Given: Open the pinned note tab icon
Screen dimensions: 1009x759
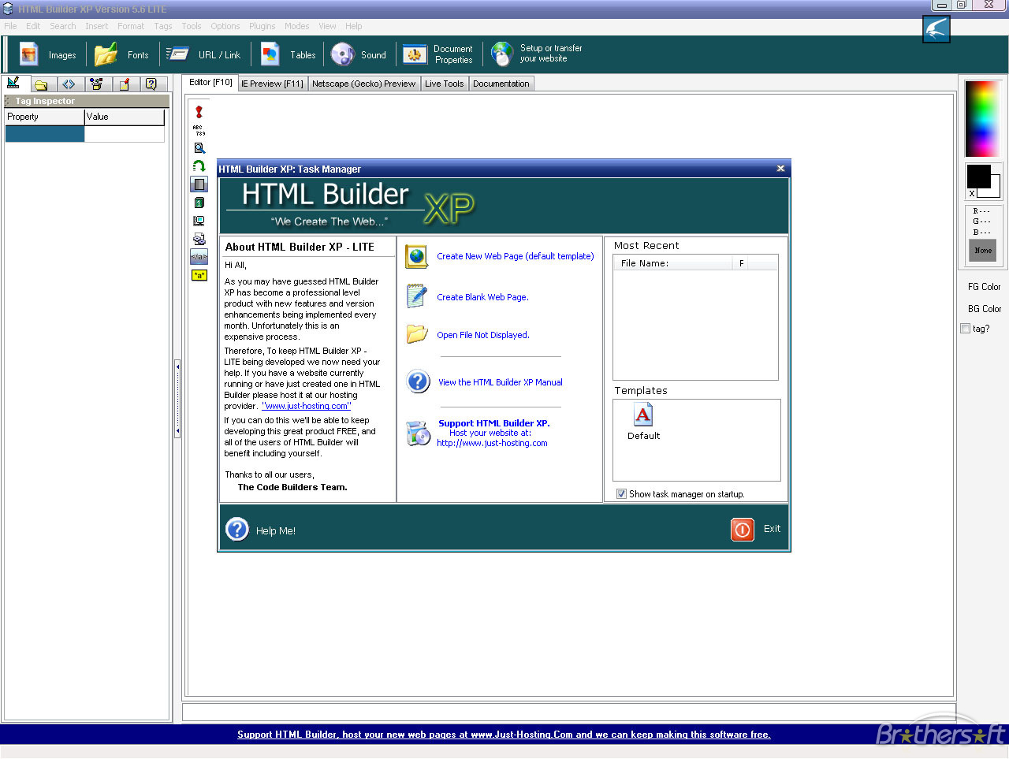Looking at the screenshot, I should (124, 84).
